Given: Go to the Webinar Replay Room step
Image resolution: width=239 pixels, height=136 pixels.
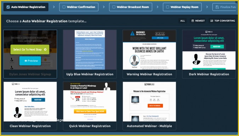Looking at the screenshot, I should point(182,7).
